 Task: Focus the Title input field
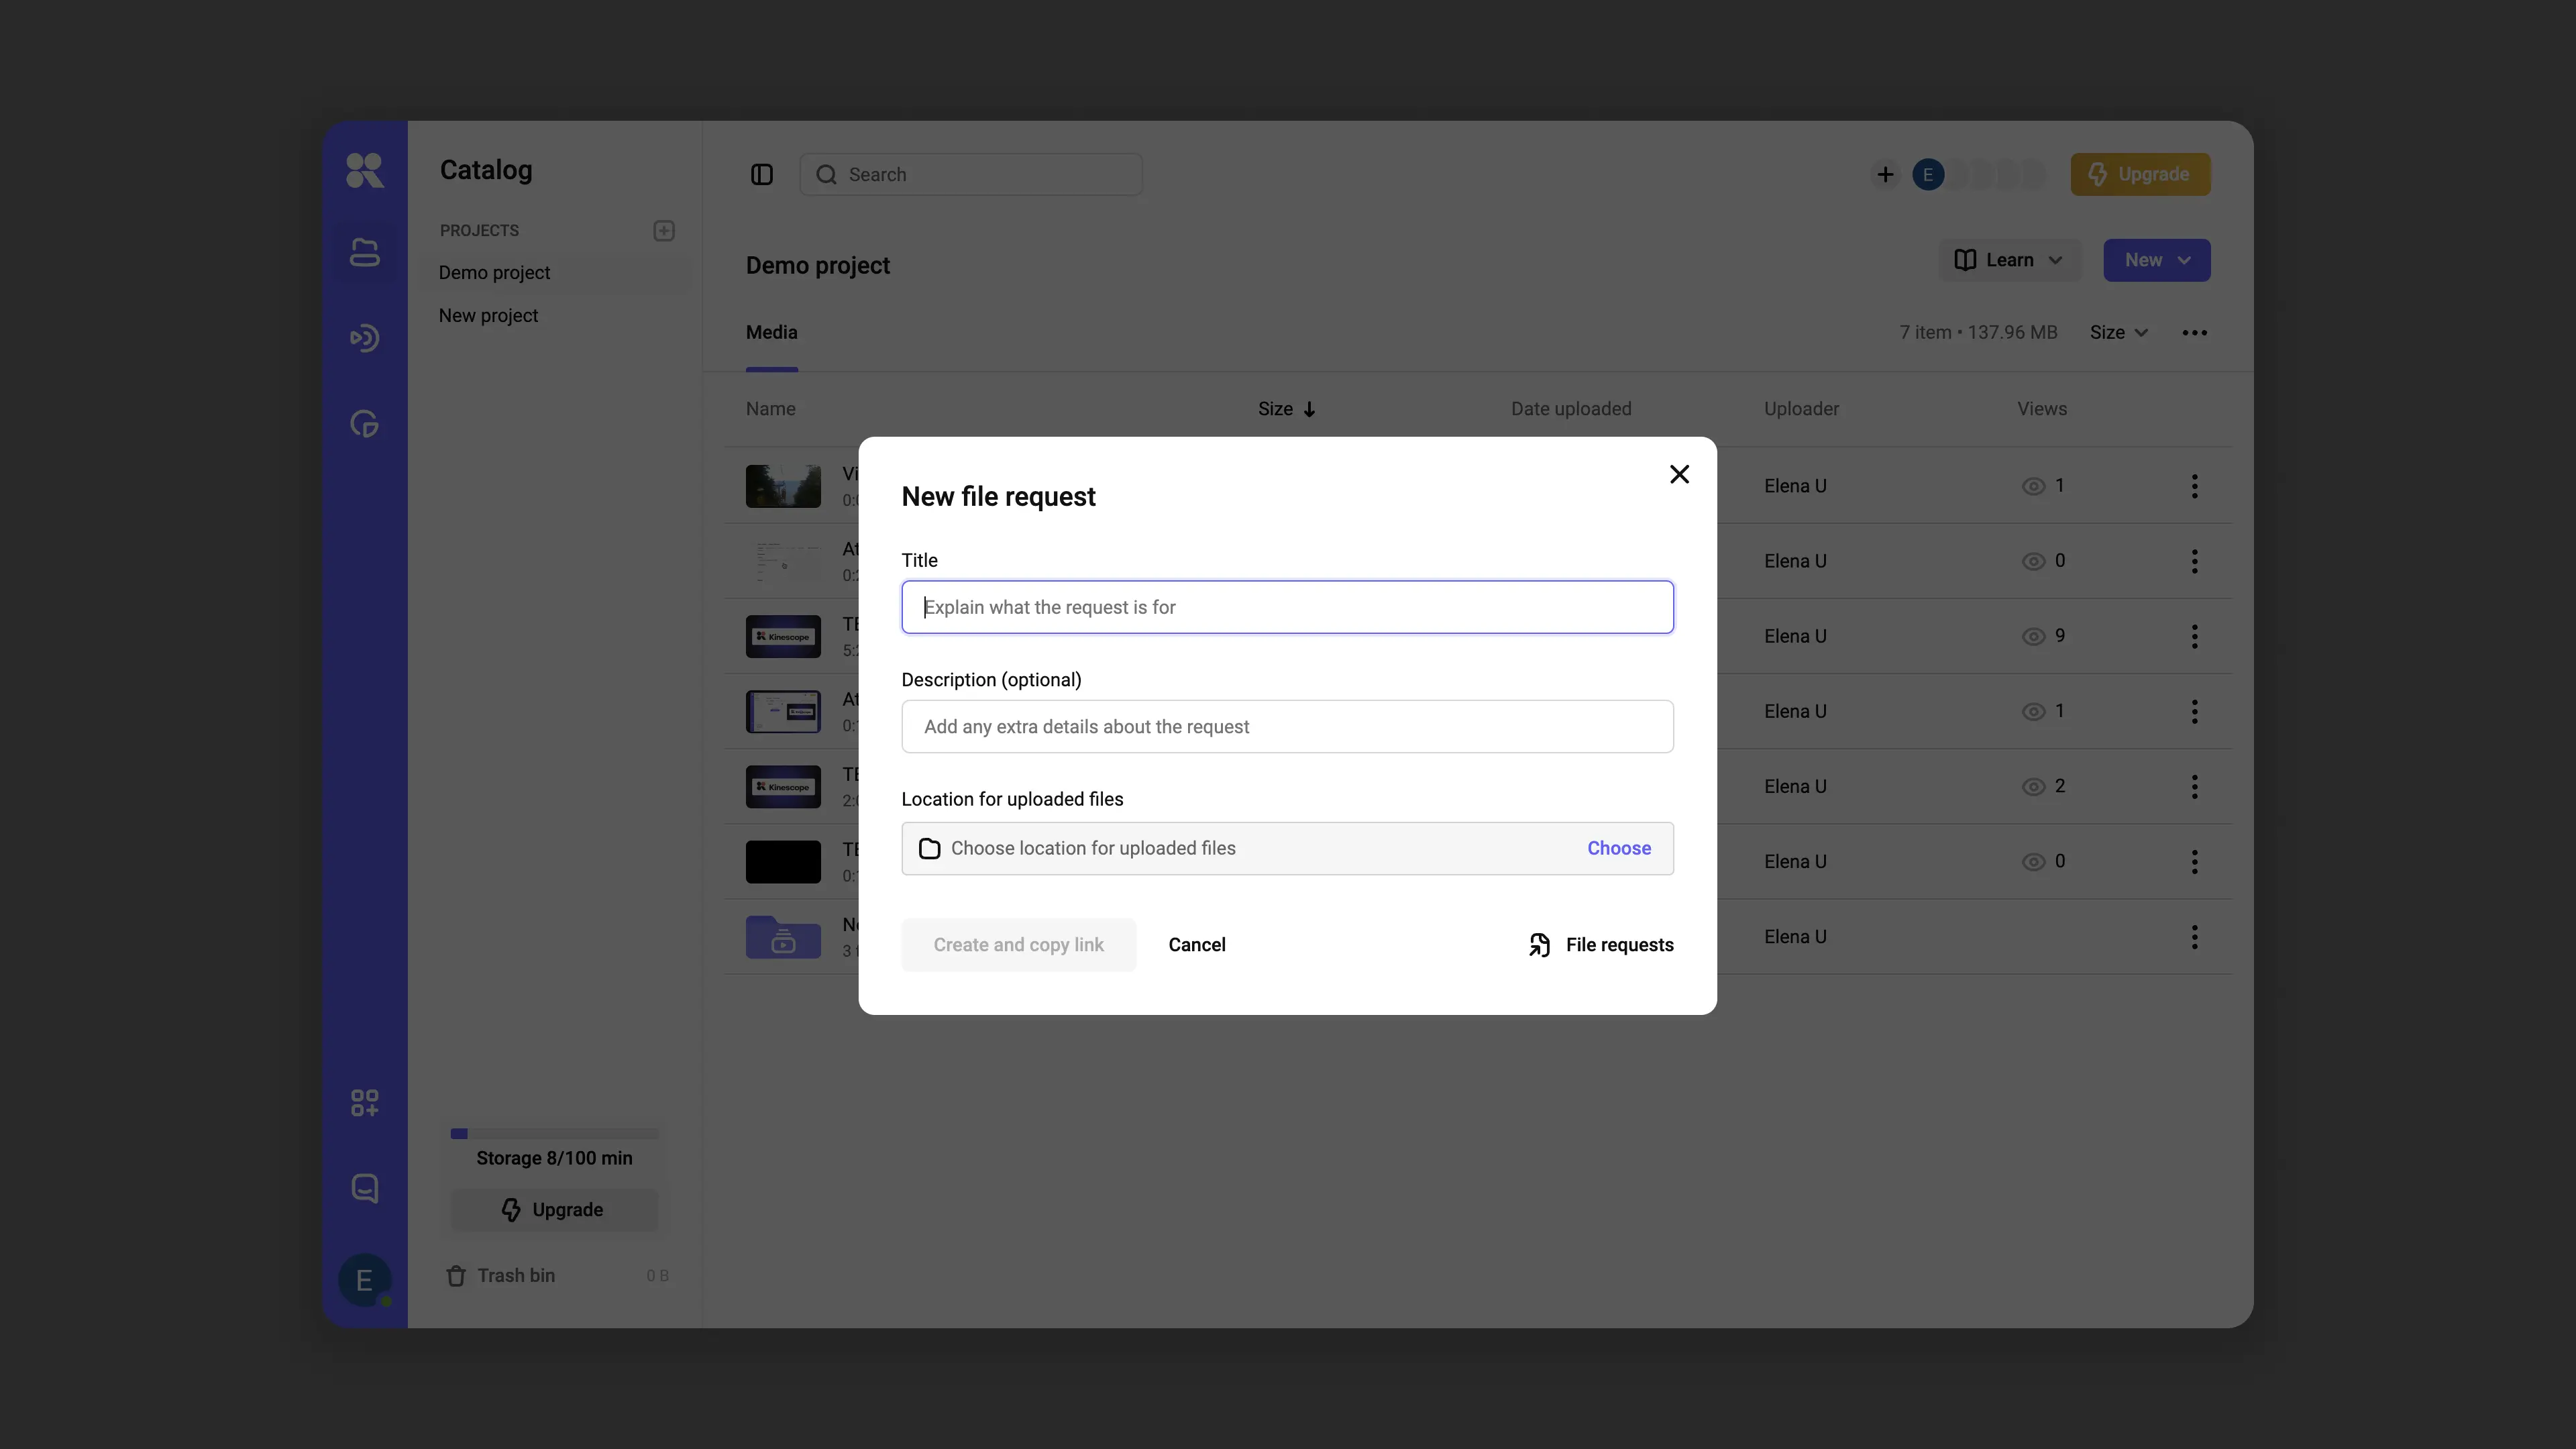[x=1287, y=607]
